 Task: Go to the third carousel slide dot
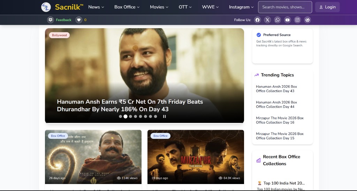[130, 117]
